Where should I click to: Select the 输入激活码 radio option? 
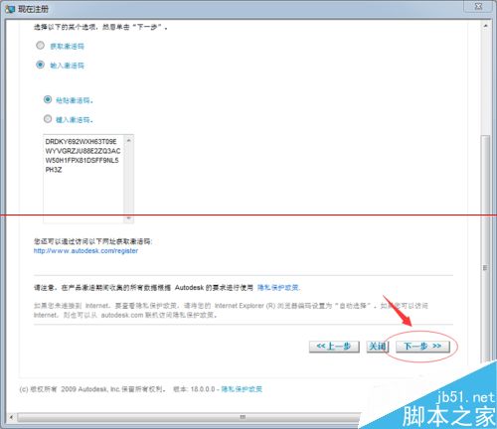click(x=40, y=65)
